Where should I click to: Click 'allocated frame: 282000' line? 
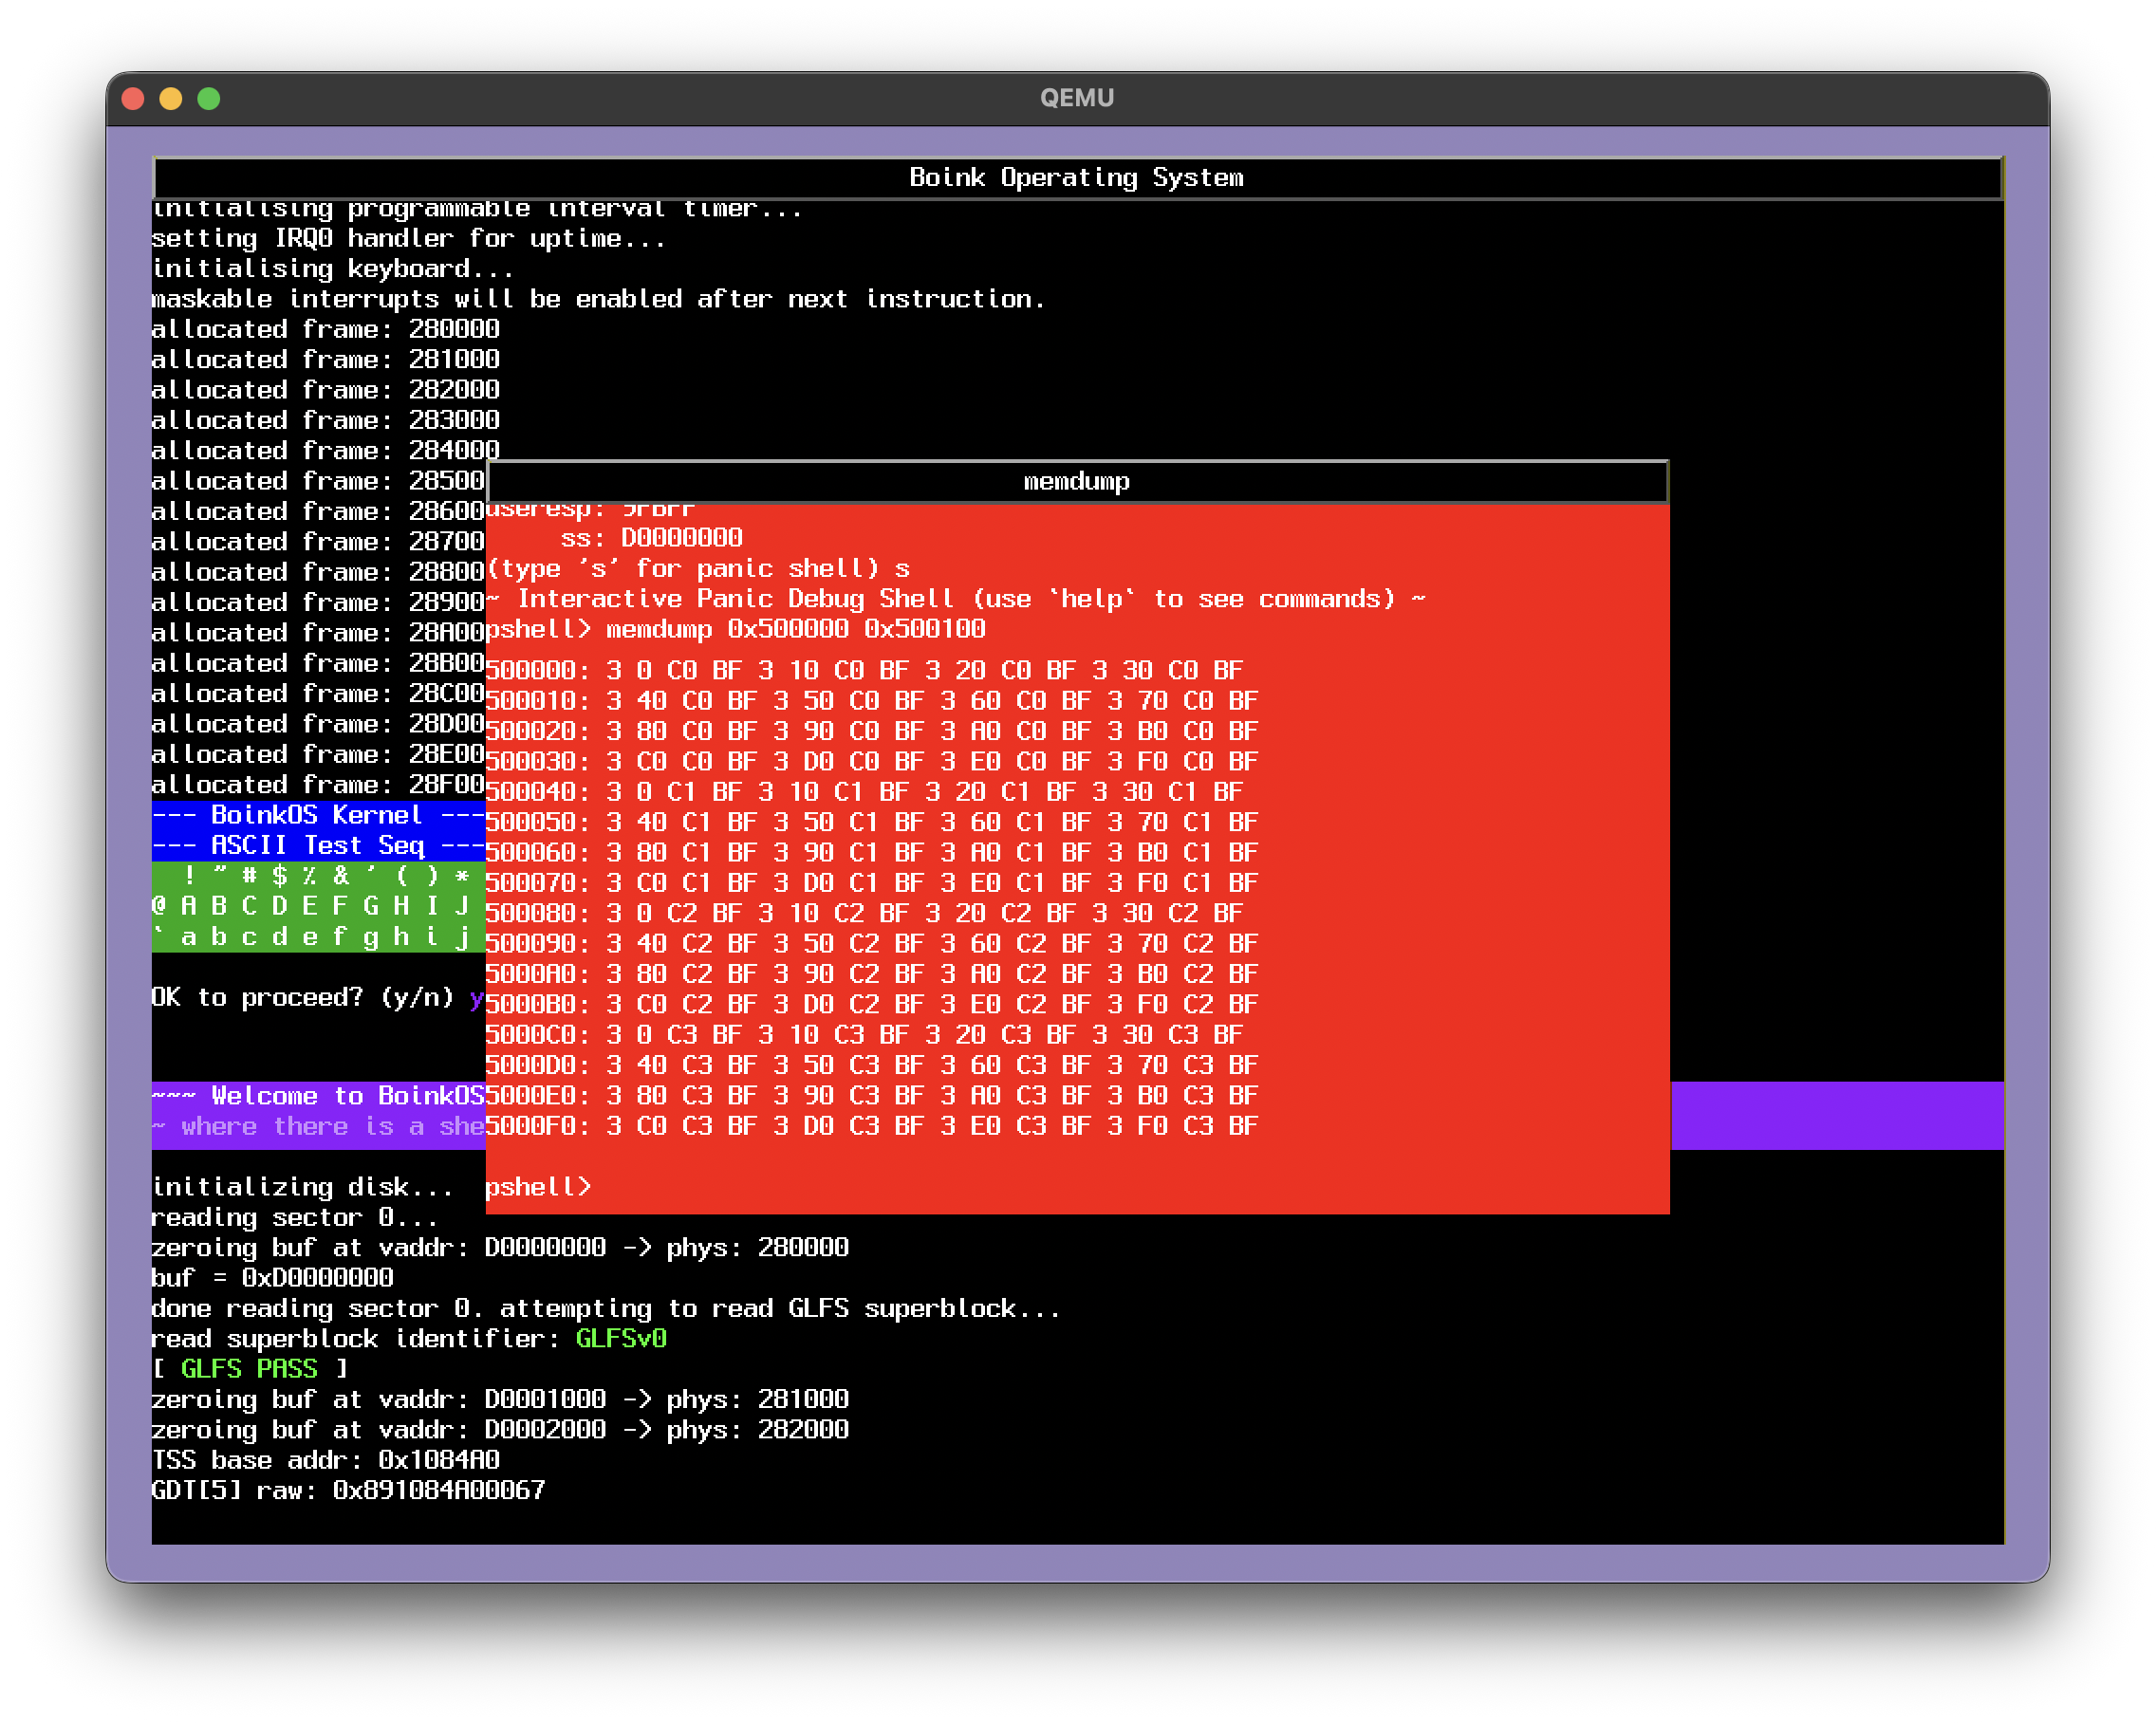(326, 390)
